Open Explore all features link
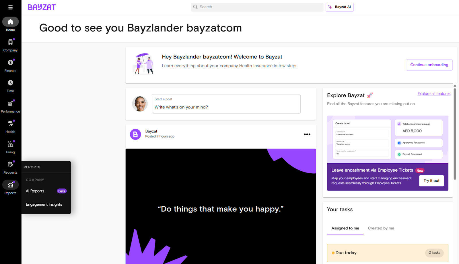The width and height of the screenshot is (459, 264). [434, 94]
